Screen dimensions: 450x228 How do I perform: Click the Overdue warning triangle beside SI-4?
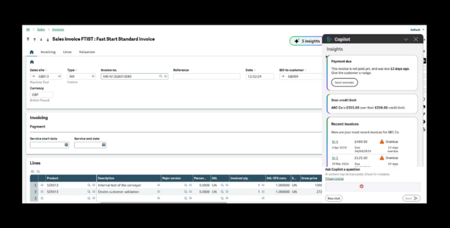(382, 141)
